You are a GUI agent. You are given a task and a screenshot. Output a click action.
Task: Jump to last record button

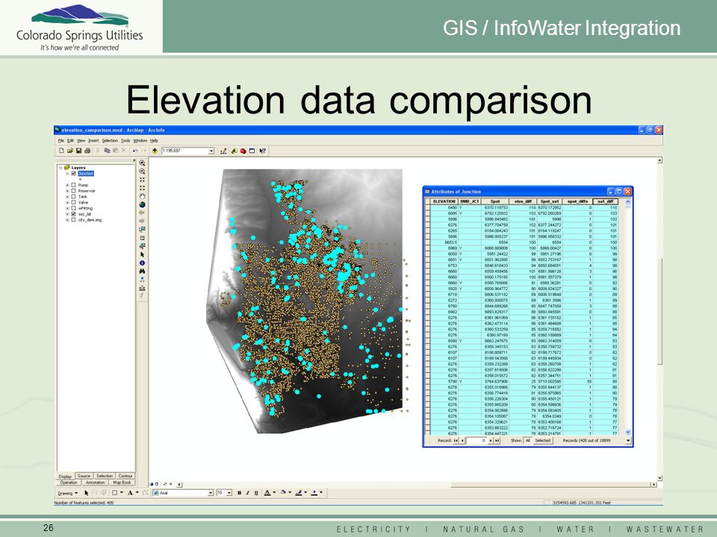click(497, 441)
